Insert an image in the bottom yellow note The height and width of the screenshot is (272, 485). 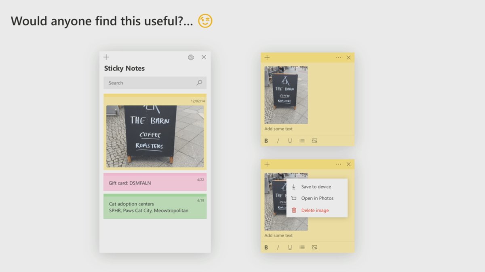point(314,247)
